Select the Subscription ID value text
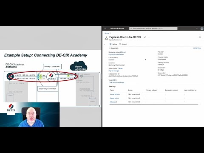This screenshot has width=204, height=153. (123, 76)
